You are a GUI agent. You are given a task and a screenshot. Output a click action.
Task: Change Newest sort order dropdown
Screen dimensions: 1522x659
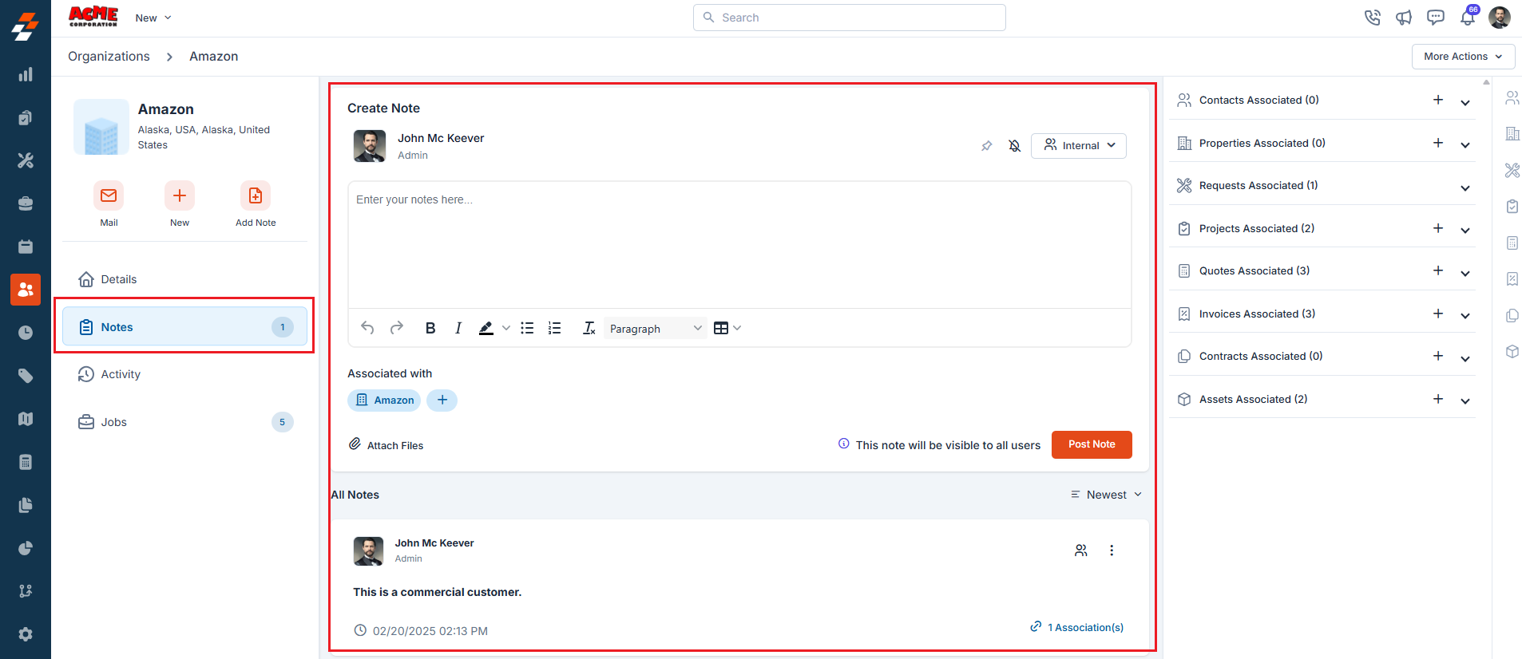tap(1106, 495)
